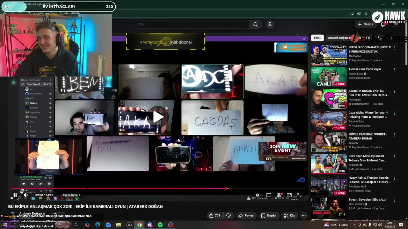Enter fullscreen in the video player

[299, 195]
